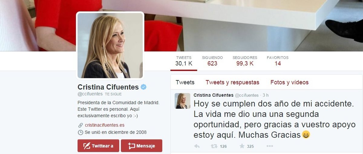
Task: Click the Tweets count 30,1 K stat
Action: click(184, 61)
